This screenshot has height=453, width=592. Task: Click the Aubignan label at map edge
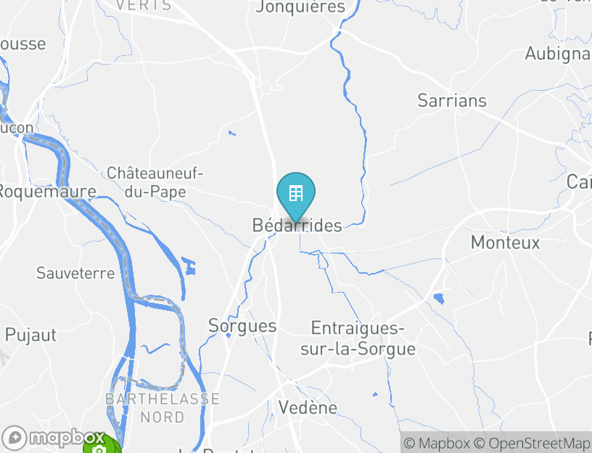pyautogui.click(x=558, y=54)
